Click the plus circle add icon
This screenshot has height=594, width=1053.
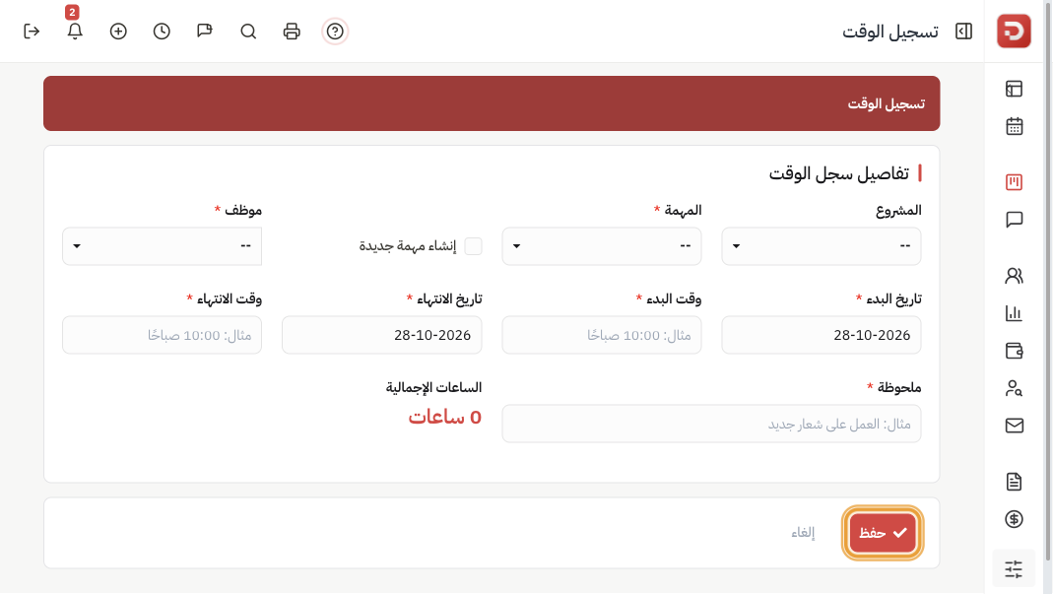(x=118, y=32)
